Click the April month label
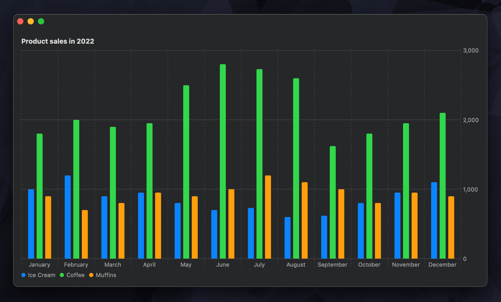 click(149, 265)
